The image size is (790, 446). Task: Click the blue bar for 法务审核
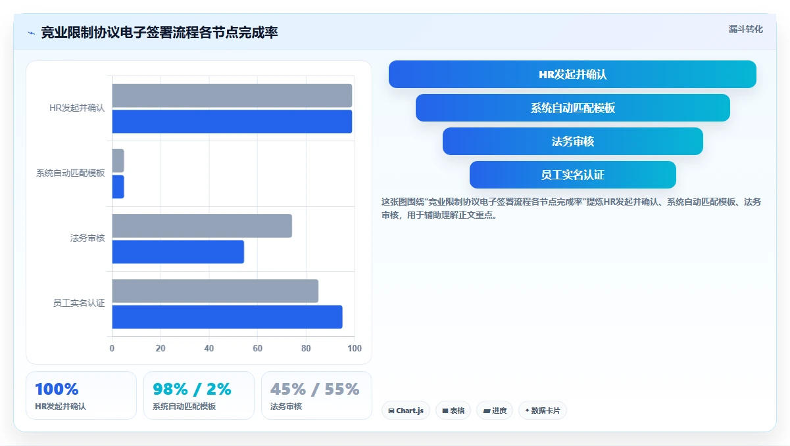tap(178, 252)
